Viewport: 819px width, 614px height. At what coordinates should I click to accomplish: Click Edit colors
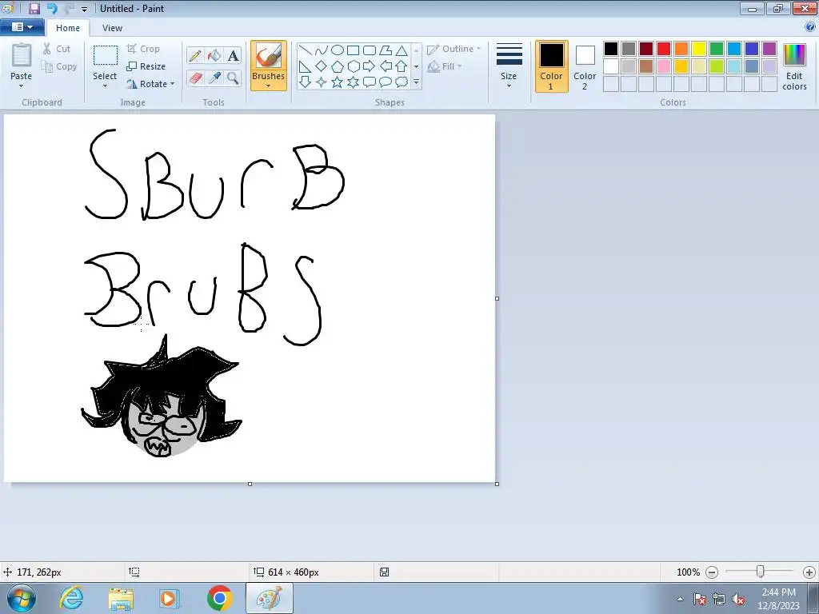point(794,67)
